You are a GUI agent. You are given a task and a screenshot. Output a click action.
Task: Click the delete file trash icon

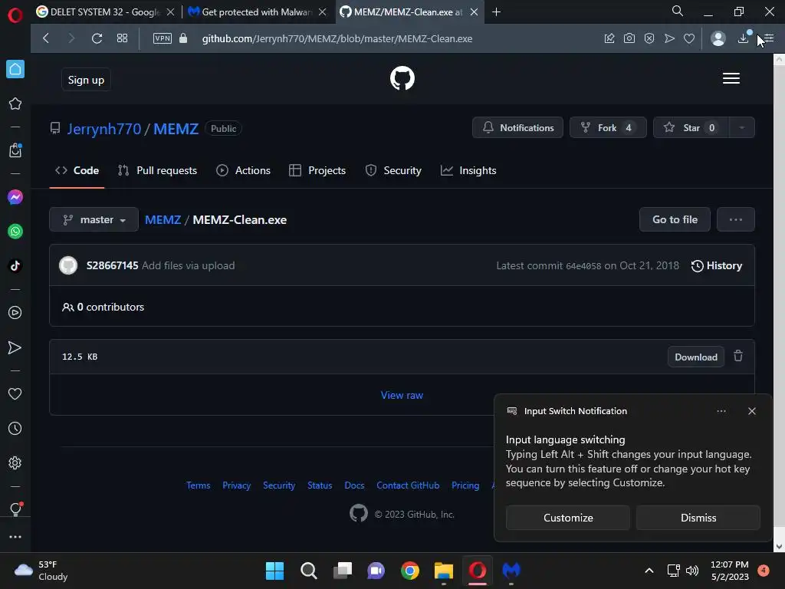coord(738,356)
